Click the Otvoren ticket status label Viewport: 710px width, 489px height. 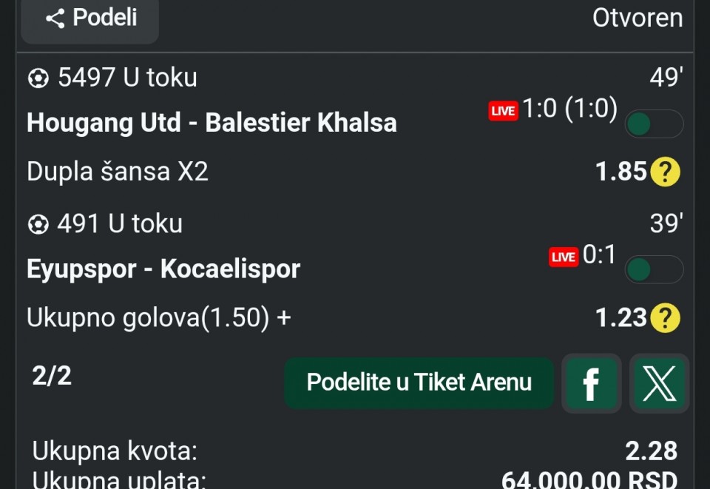(638, 18)
